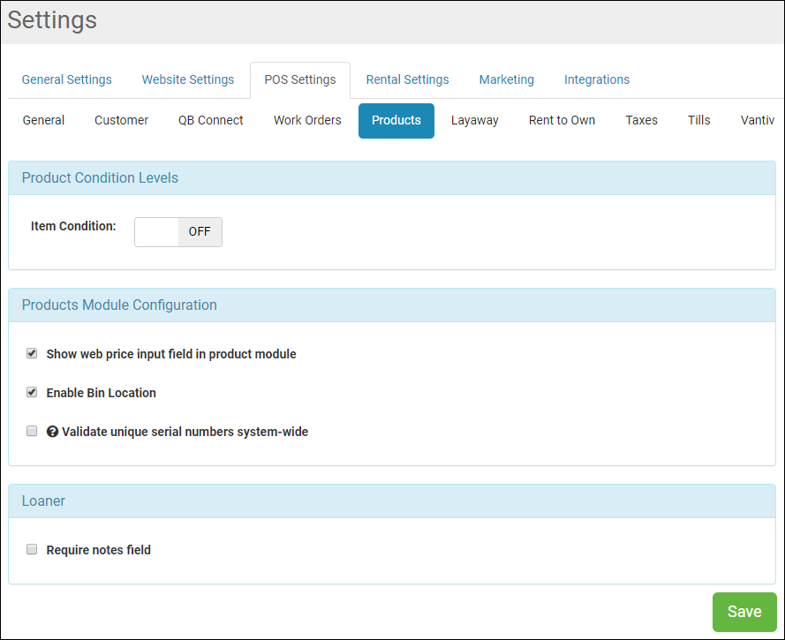785x640 pixels.
Task: Toggle the Item Condition switch
Action: (177, 231)
